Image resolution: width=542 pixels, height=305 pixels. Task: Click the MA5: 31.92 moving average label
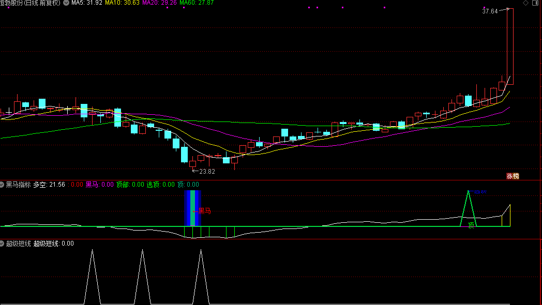coord(87,3)
